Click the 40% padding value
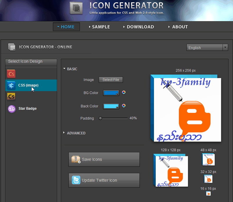Viewport: 233px width, 202px height. point(133,118)
